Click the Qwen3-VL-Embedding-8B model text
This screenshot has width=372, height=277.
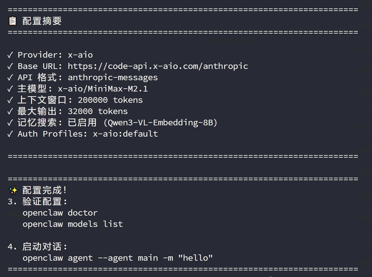160,123
